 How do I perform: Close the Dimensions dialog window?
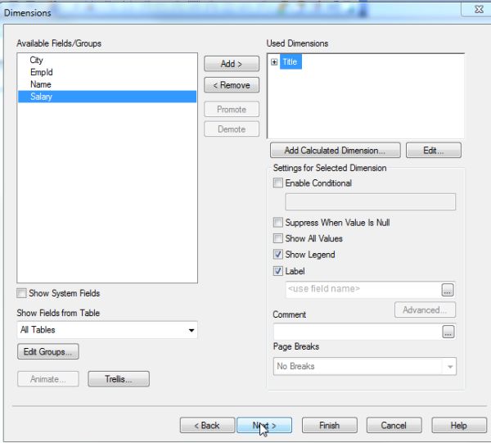[x=478, y=9]
